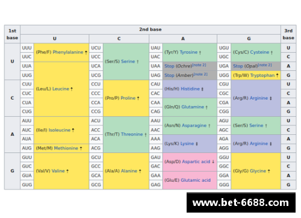The height and width of the screenshot is (218, 301).
Task: Select the GGA codon cell
Action: (224, 176)
